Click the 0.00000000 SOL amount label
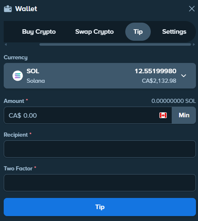 174,101
